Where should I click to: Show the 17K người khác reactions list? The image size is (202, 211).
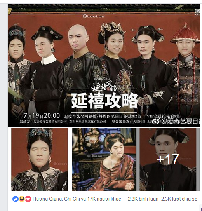[104, 199]
